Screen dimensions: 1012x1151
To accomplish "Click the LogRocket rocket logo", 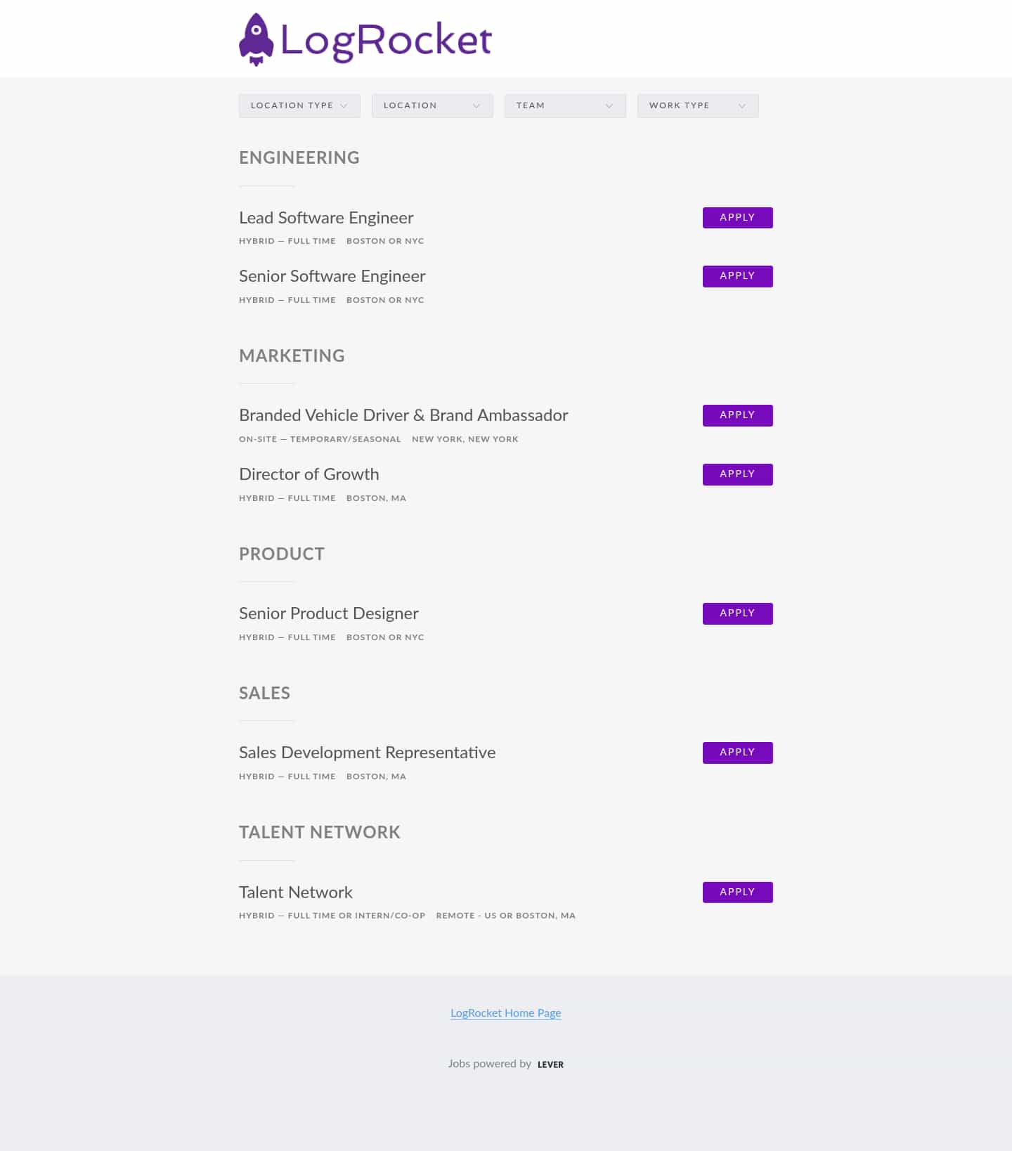I will [257, 38].
